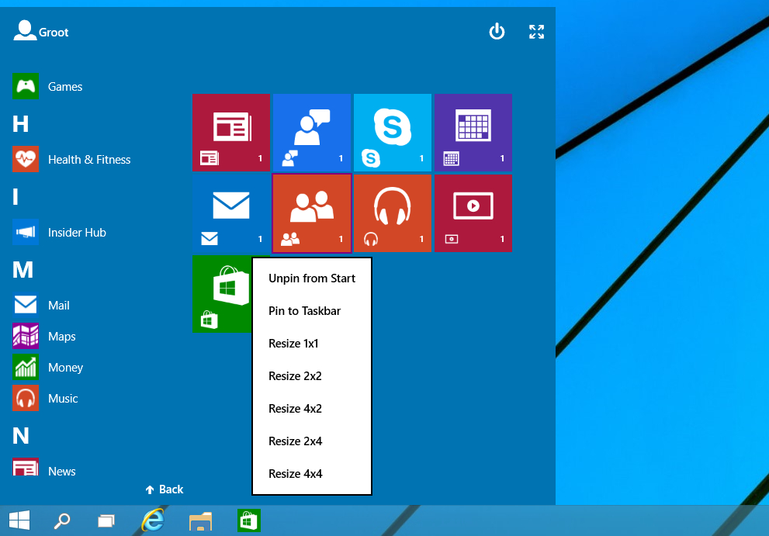Click the Groot user account icon

click(25, 30)
